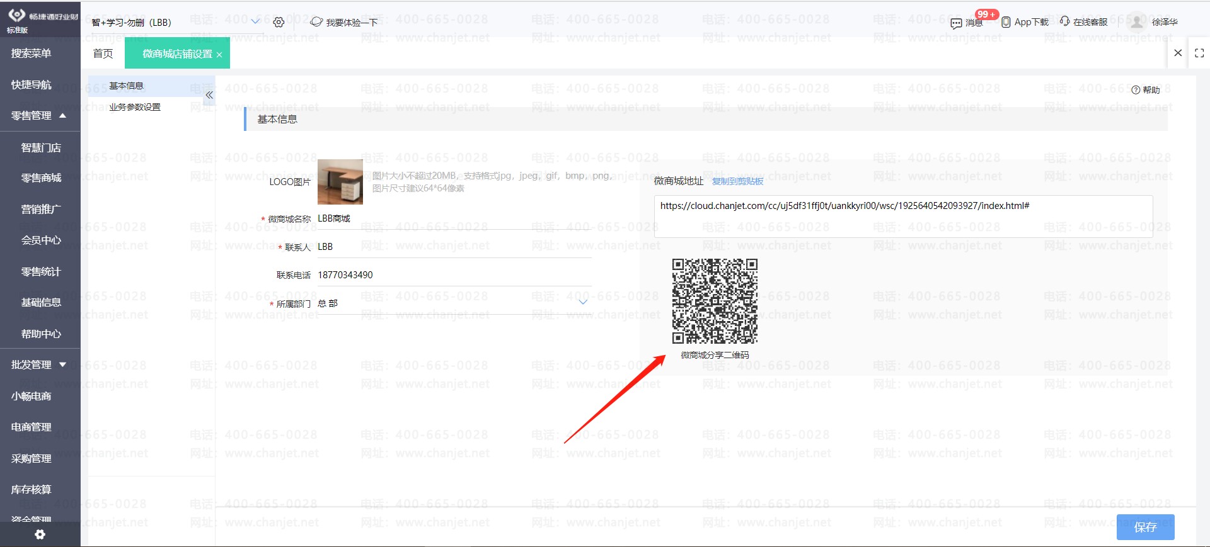Click the username 徐泽华
The height and width of the screenshot is (547, 1210).
pos(1165,22)
